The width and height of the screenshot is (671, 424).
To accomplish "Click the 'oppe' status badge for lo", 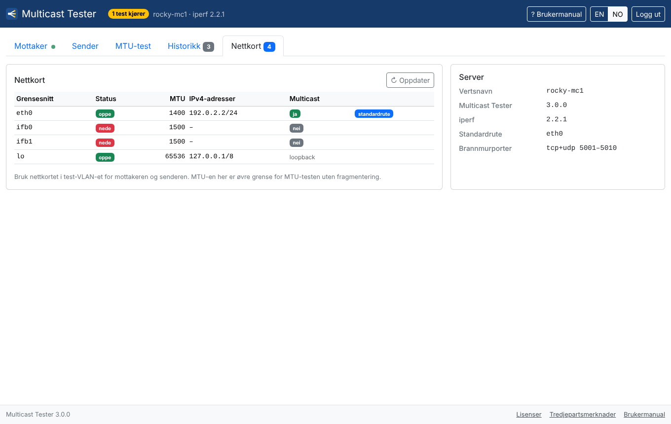I will (x=105, y=157).
